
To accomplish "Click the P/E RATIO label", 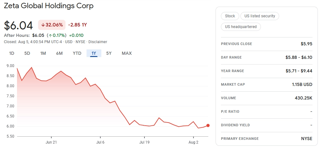I will click(x=230, y=111).
